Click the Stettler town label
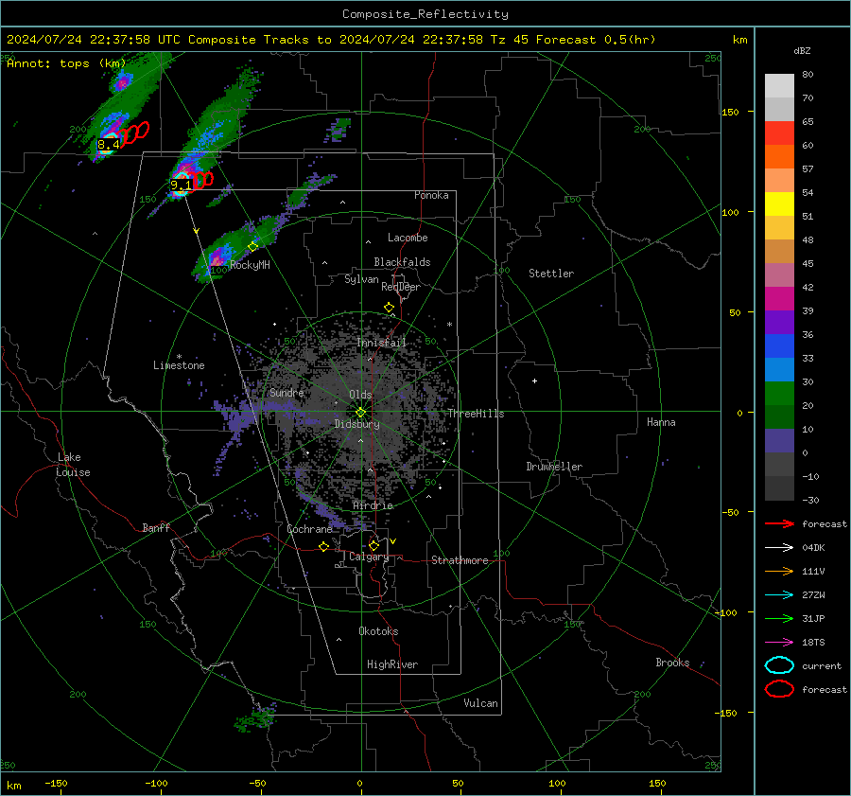 click(551, 274)
